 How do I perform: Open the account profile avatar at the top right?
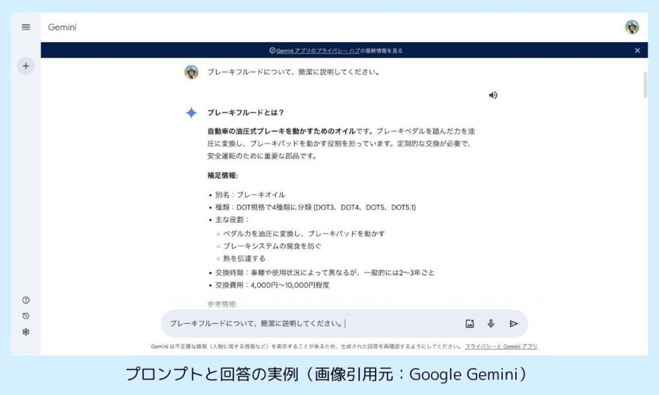point(632,27)
